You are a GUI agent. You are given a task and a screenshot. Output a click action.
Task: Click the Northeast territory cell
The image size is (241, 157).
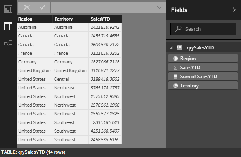(64, 88)
